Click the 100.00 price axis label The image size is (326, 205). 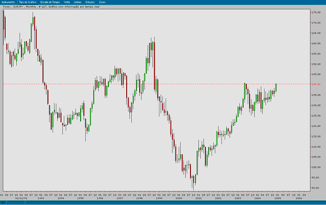316,167
